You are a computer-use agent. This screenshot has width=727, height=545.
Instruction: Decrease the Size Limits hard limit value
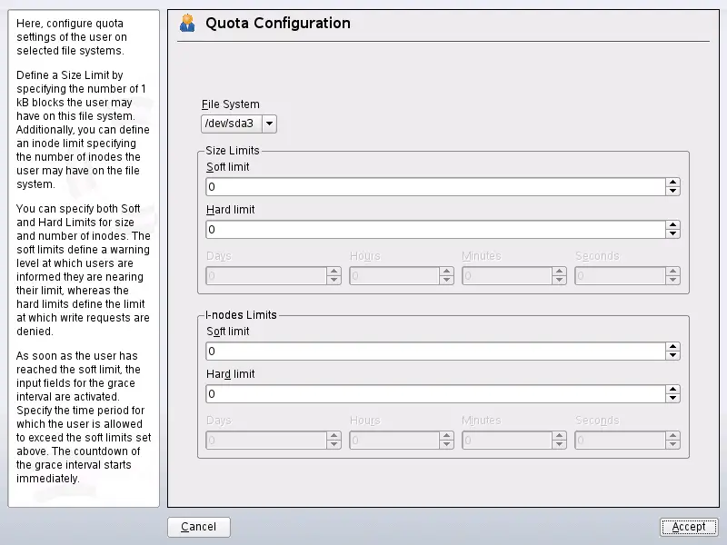click(672, 233)
